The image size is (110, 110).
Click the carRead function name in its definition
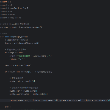pos(9,37)
